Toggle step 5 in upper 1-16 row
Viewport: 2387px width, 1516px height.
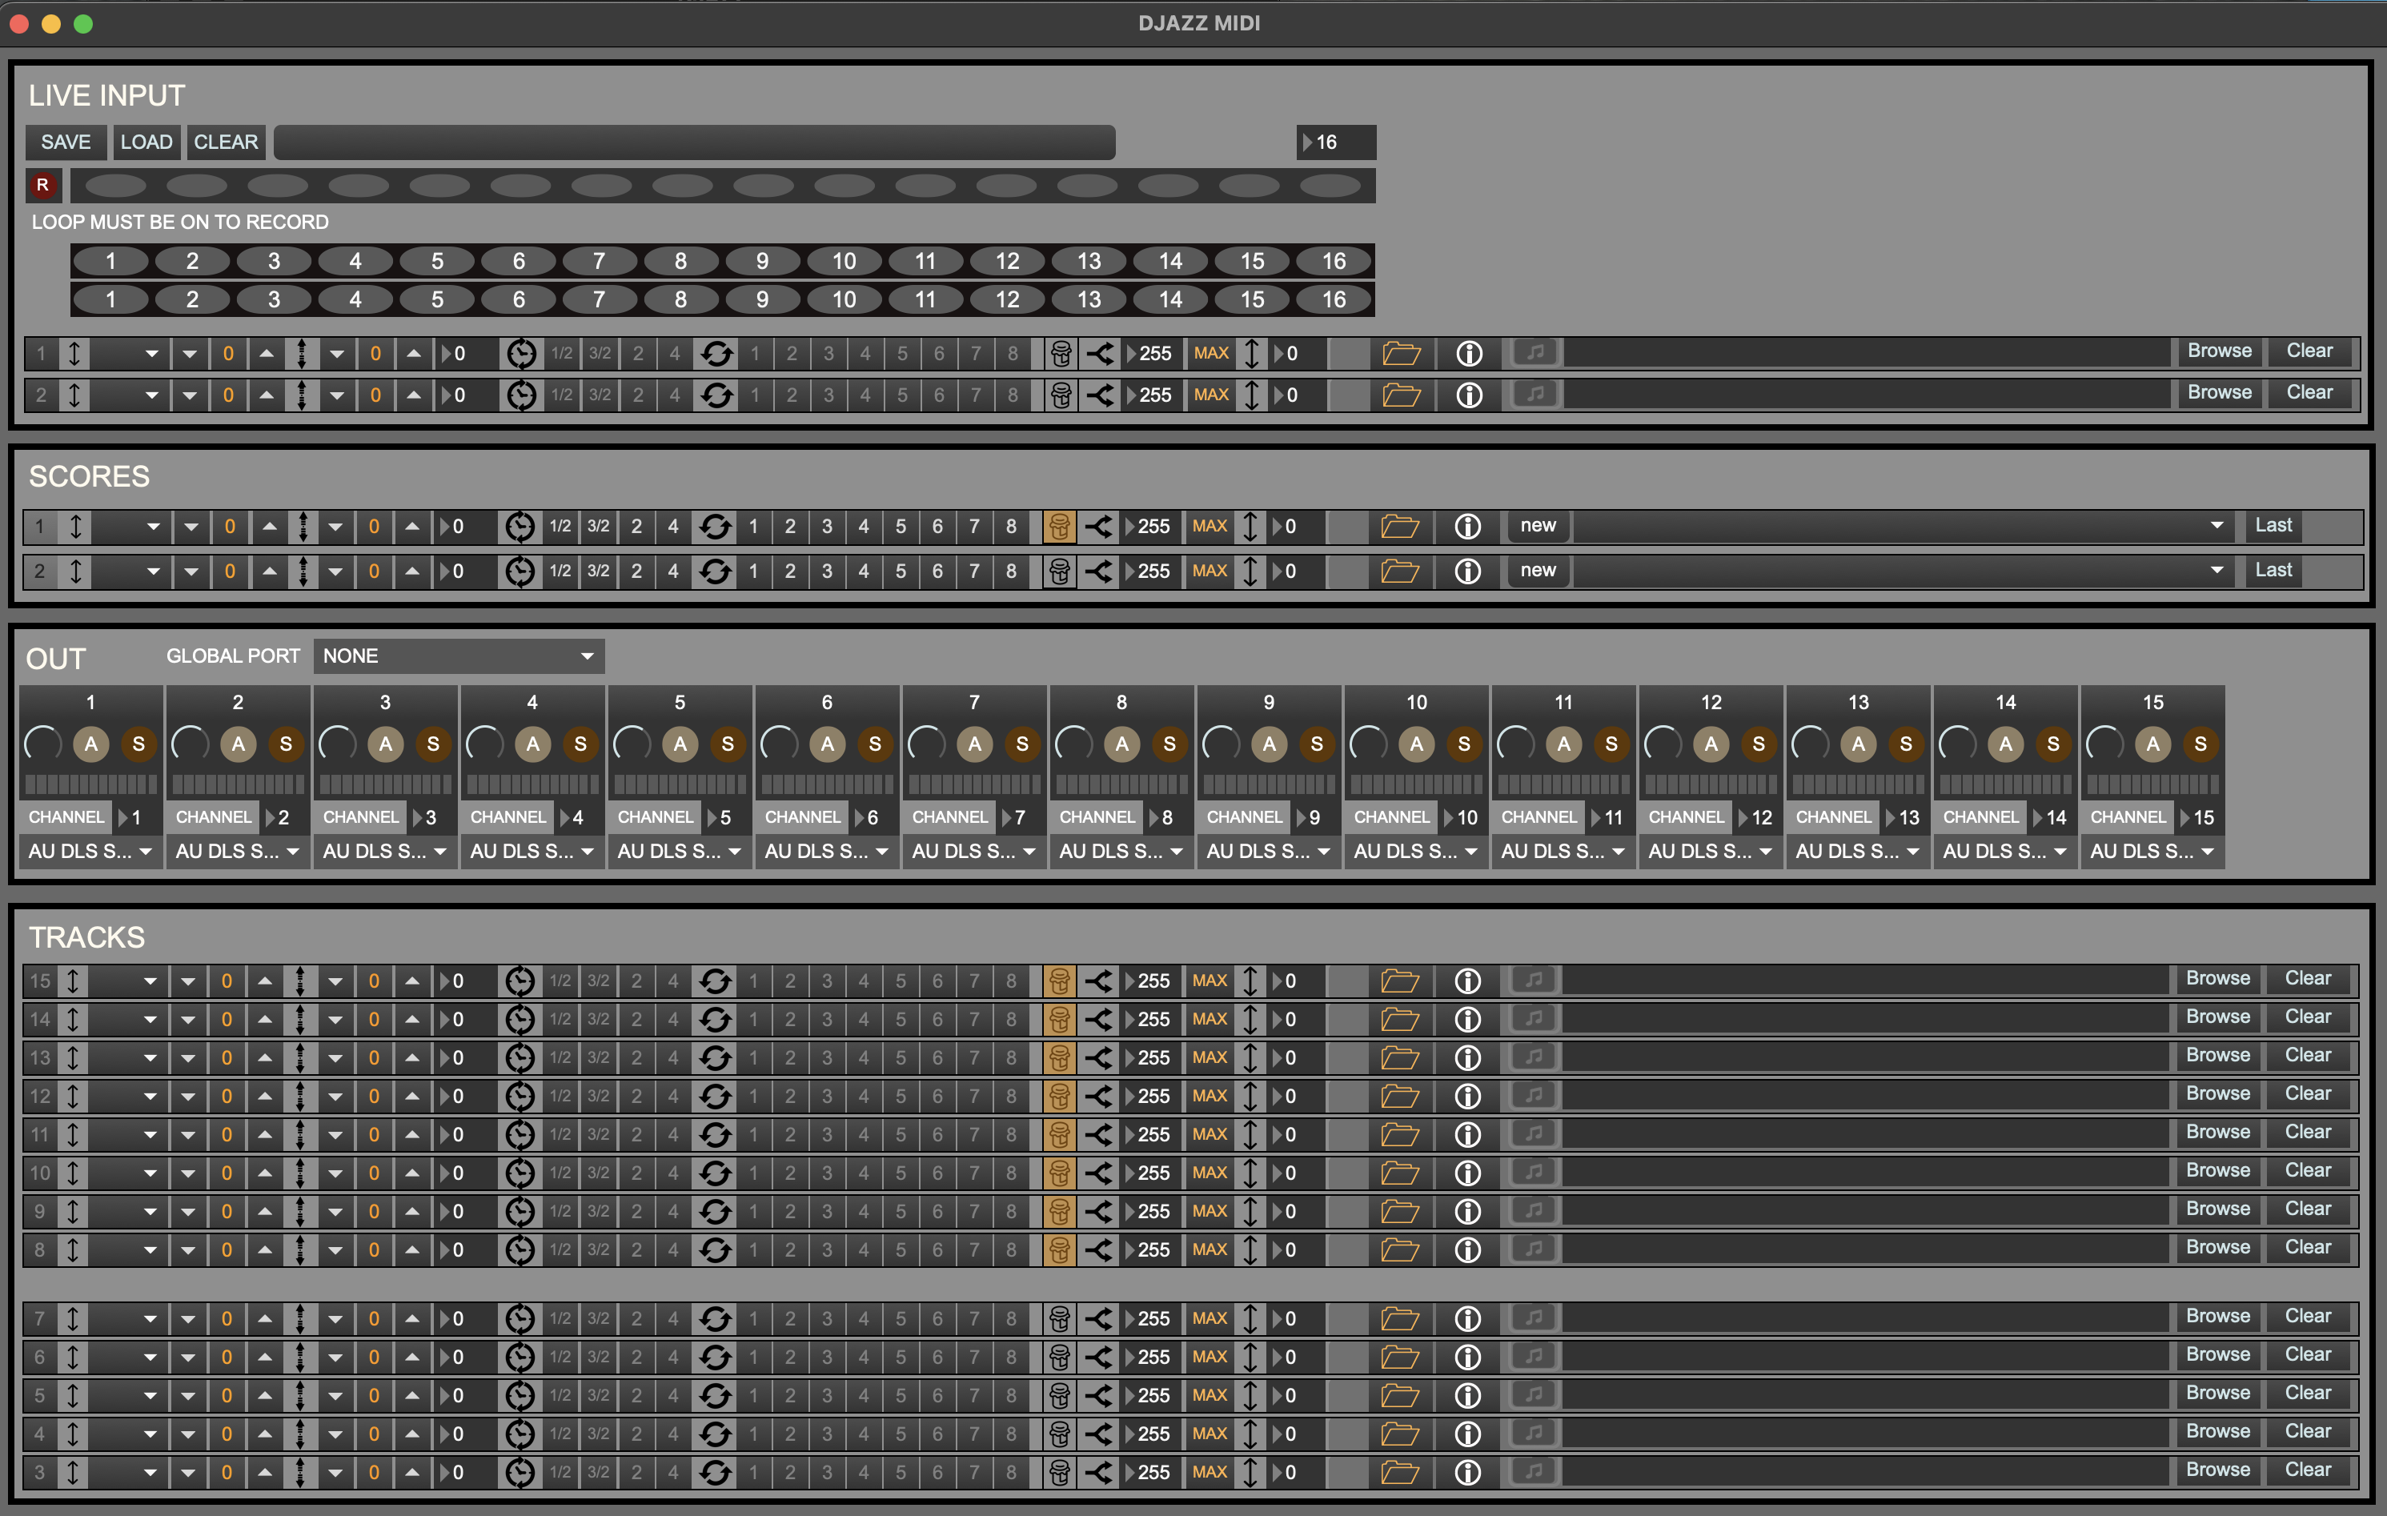(437, 261)
